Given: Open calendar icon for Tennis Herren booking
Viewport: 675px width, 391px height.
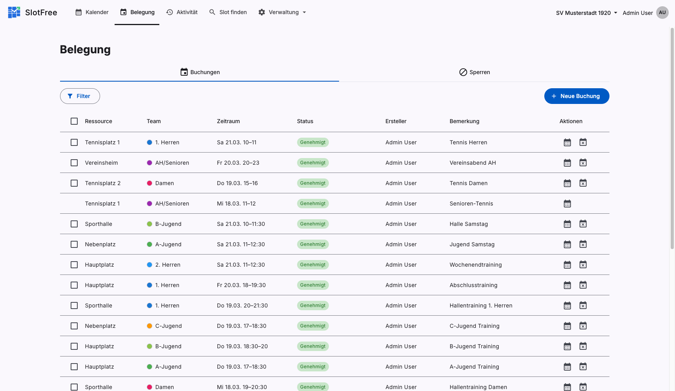Looking at the screenshot, I should pos(567,142).
